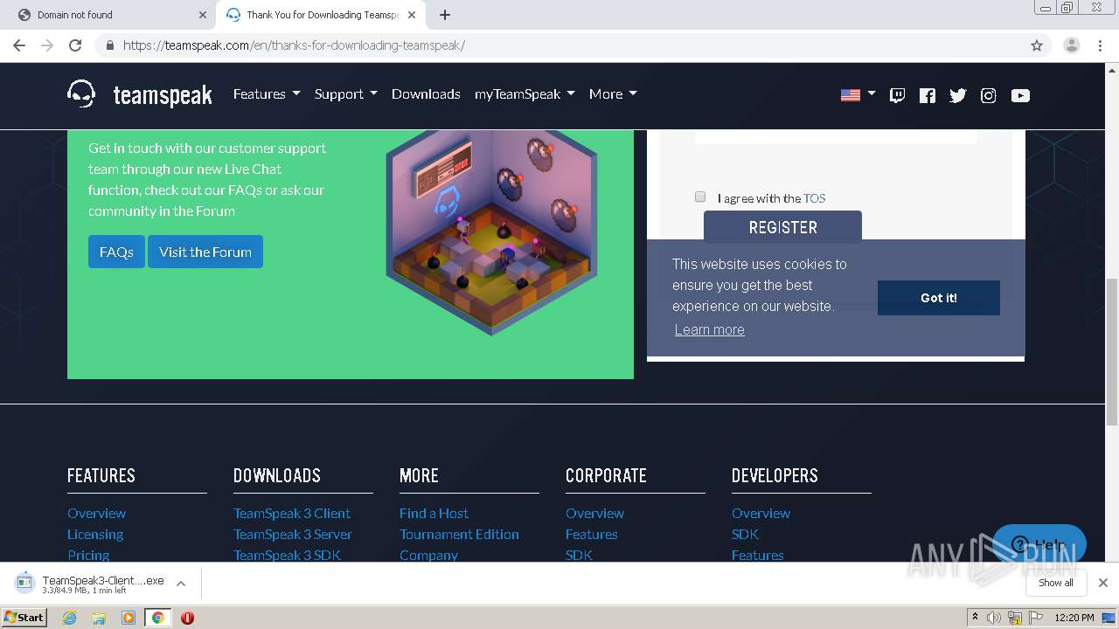
Task: Open Developers SDK footer link
Action: pyautogui.click(x=745, y=534)
